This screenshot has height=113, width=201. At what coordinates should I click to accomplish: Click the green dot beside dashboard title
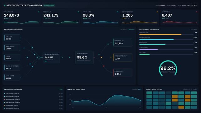[x=5, y=5]
